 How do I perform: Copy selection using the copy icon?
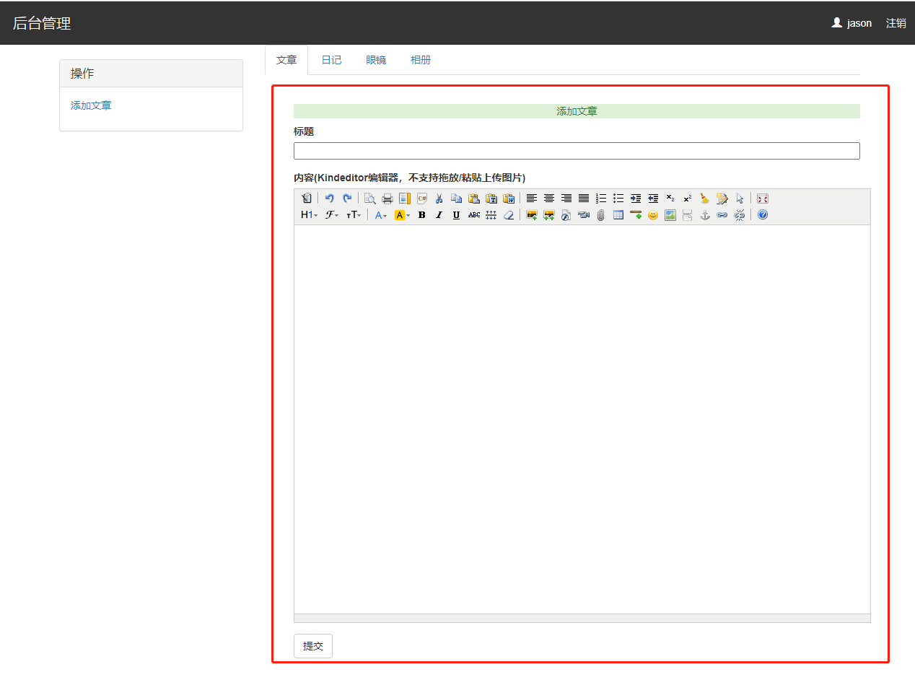pyautogui.click(x=457, y=199)
